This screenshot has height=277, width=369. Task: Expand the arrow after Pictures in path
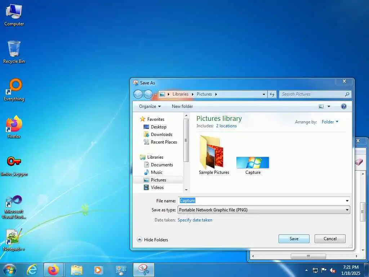[x=216, y=94]
